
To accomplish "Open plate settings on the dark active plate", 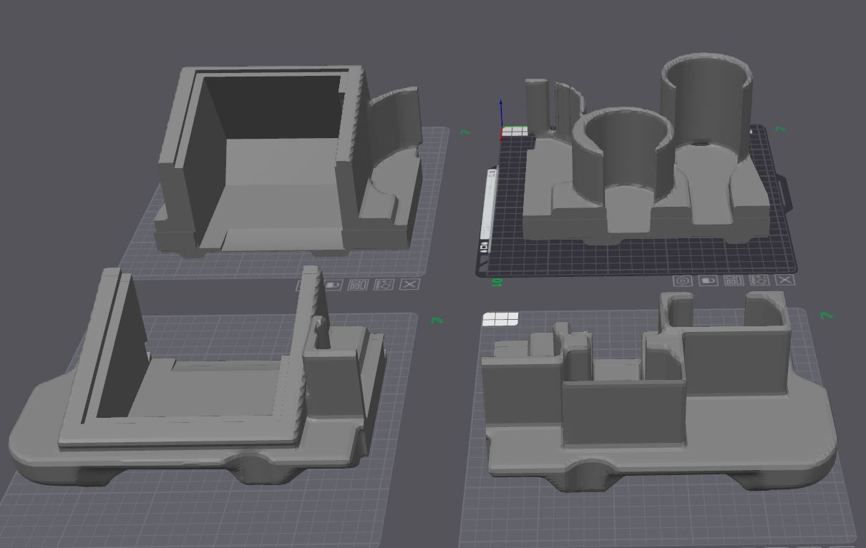I will 683,280.
